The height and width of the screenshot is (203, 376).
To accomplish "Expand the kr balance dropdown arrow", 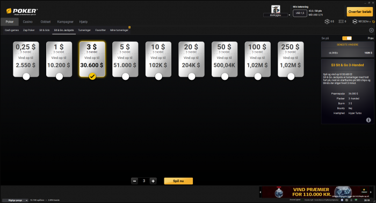I will 370,22.
